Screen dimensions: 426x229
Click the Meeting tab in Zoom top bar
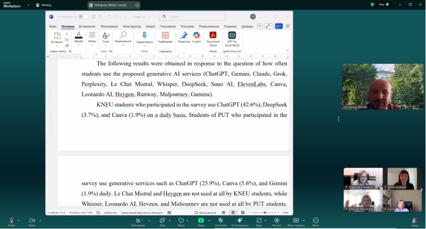[x=44, y=5]
